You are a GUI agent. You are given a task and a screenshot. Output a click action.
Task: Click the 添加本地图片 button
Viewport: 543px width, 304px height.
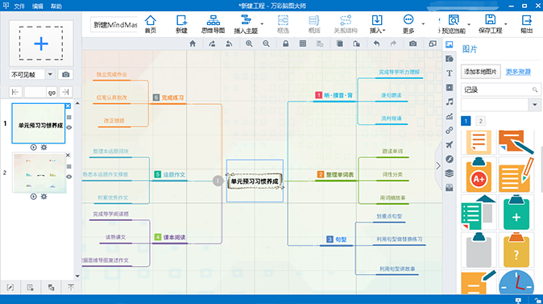(x=480, y=72)
